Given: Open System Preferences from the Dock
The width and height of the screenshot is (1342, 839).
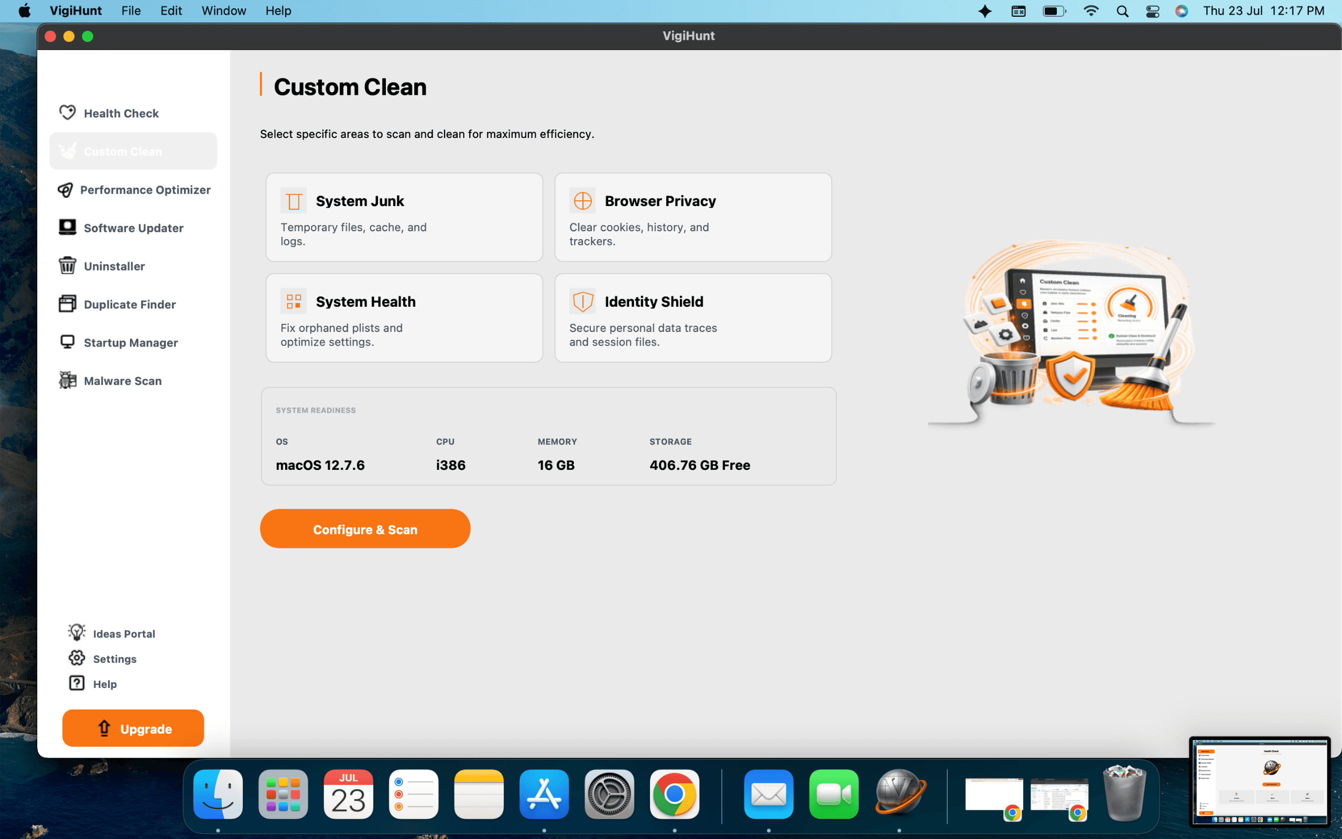Looking at the screenshot, I should (609, 794).
